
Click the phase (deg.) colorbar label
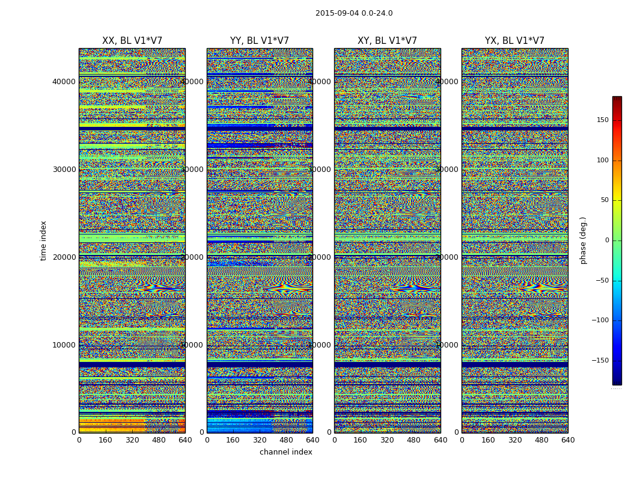point(583,240)
